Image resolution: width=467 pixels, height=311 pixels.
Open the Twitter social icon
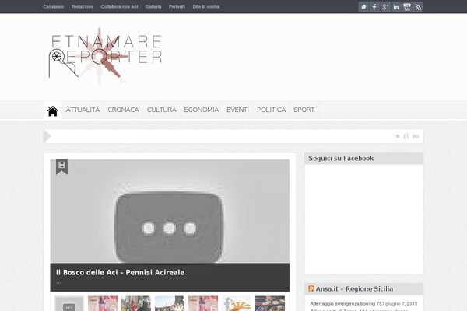click(x=363, y=7)
